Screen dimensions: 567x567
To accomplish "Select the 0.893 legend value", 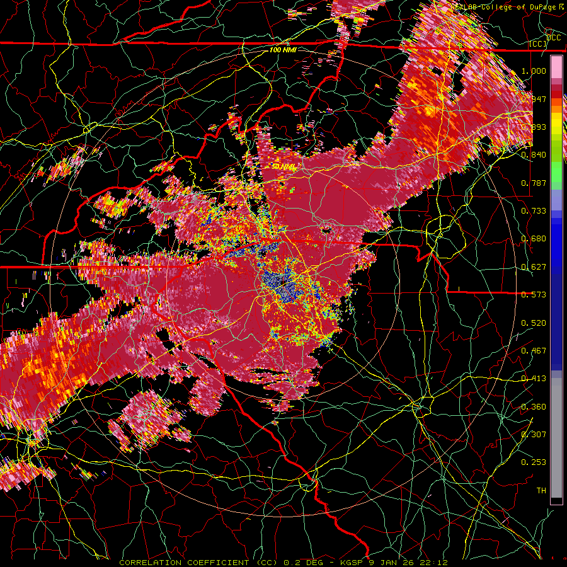I will point(534,127).
